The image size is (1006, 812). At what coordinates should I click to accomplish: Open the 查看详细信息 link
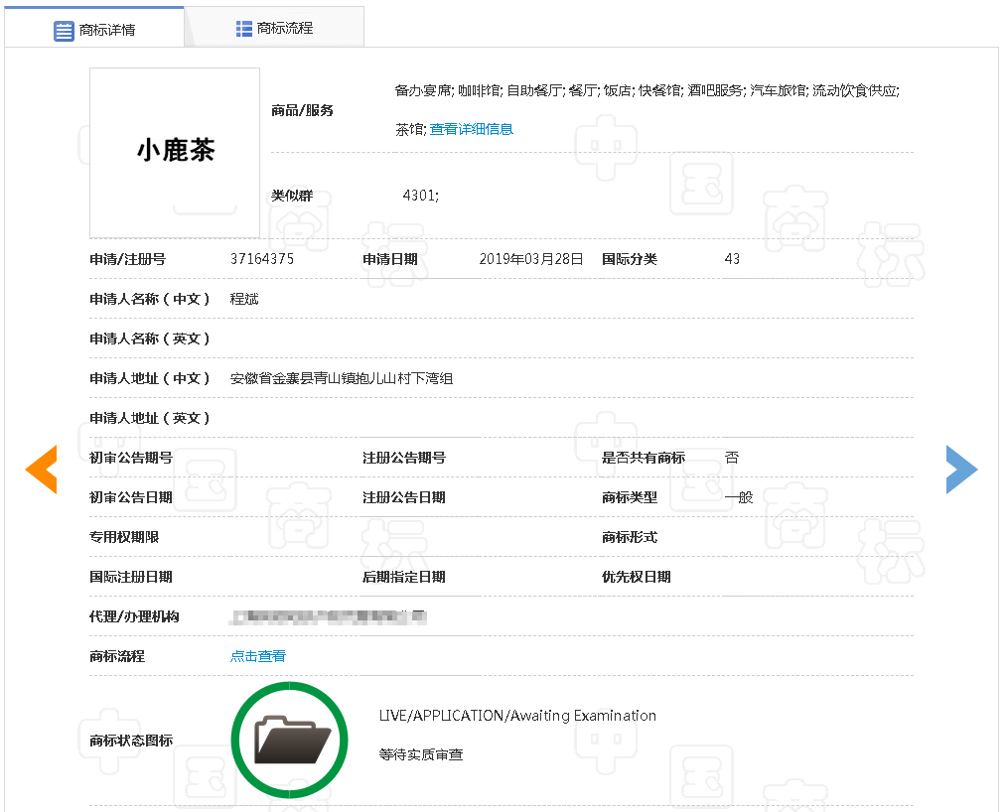click(x=471, y=129)
